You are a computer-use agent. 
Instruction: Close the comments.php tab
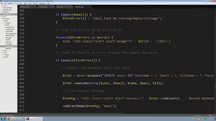tap(53, 7)
